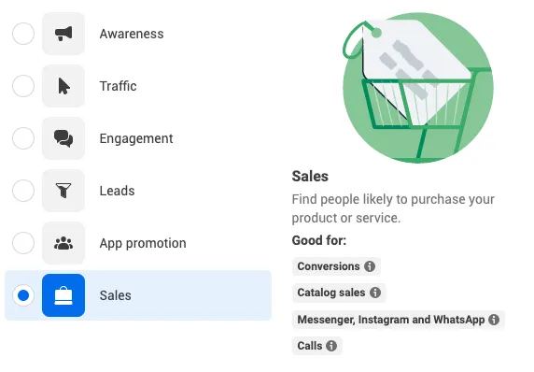This screenshot has height=372, width=534.
Task: Click the selected Sales radio button
Action: tap(23, 295)
